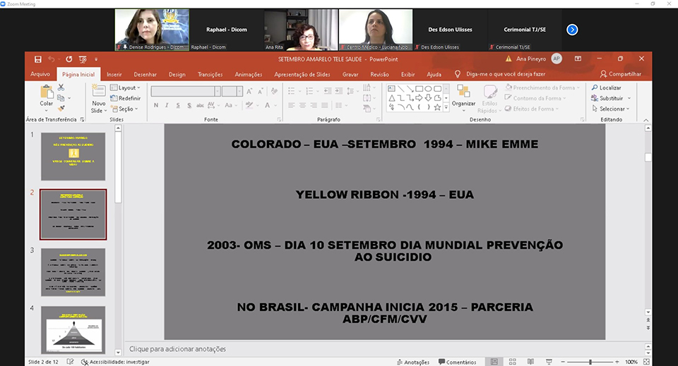Screen dimensions: 678x366
Task: Open the Organizar arrange tool
Action: (x=463, y=94)
